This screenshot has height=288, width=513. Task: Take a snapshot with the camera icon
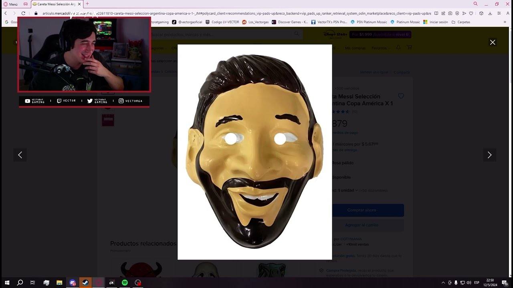[450, 13]
